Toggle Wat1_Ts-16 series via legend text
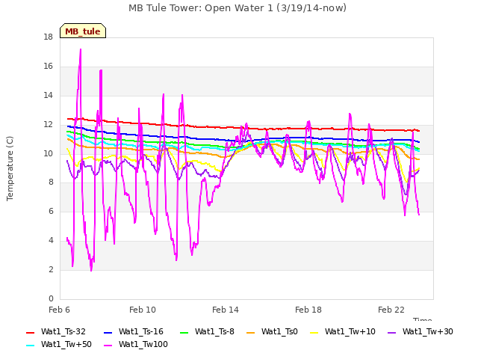478x359 pixels. coord(141,332)
